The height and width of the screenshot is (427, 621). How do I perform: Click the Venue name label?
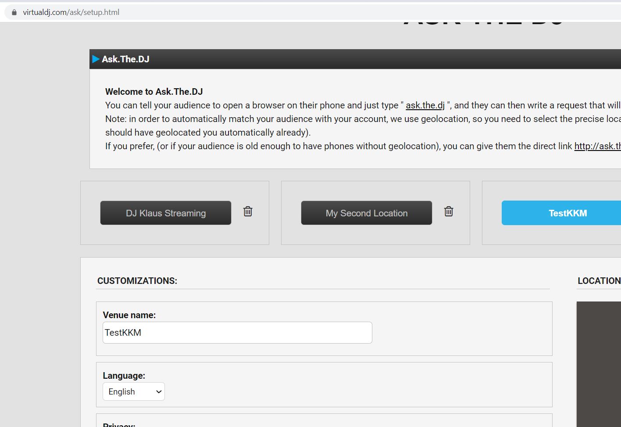click(x=129, y=315)
